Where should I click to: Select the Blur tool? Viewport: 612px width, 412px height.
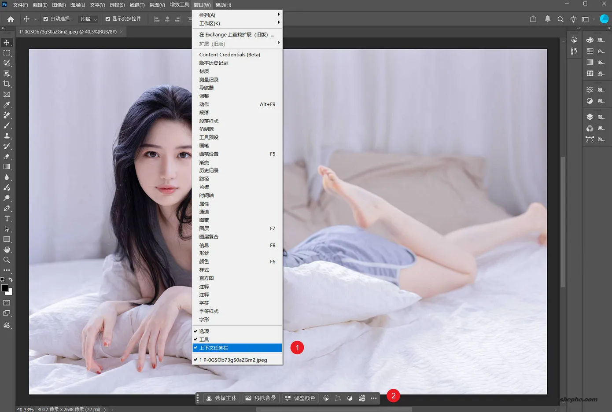click(x=7, y=177)
